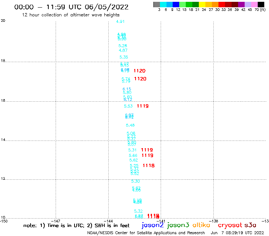Viewport: 269px width, 236px height.
Task: Click the 5.53 wave height reading
Action: [128, 106]
